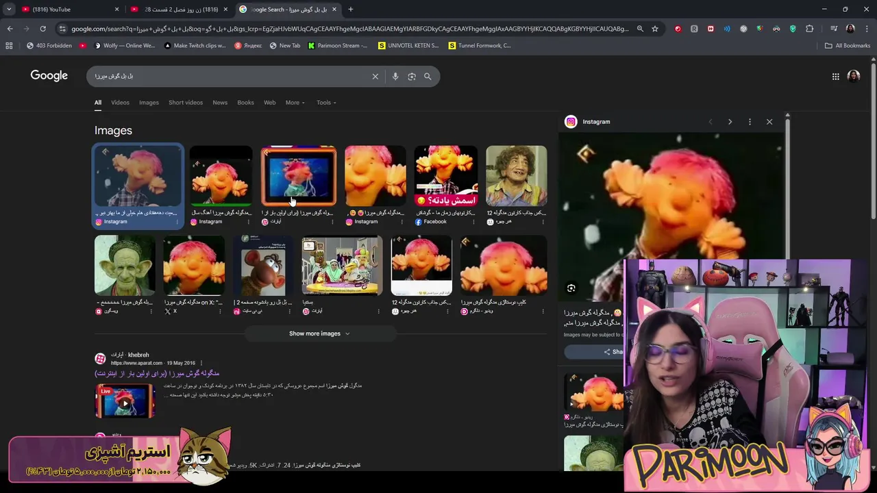Reload the current page

click(x=42, y=29)
